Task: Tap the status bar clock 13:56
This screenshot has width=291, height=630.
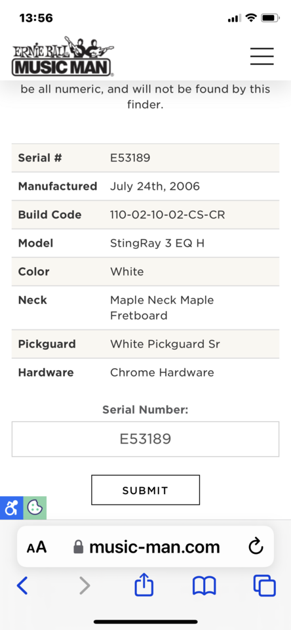Action: point(36,18)
